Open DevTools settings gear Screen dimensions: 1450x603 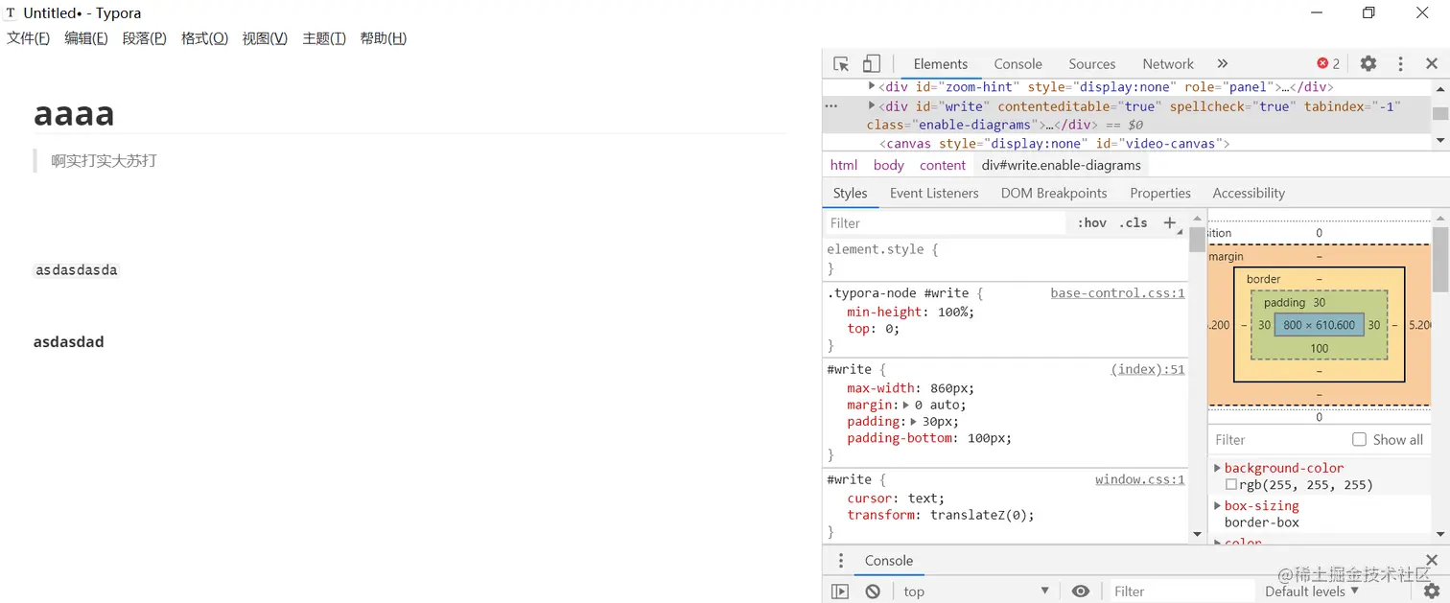click(x=1368, y=63)
